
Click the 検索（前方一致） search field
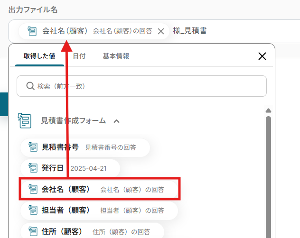click(141, 86)
